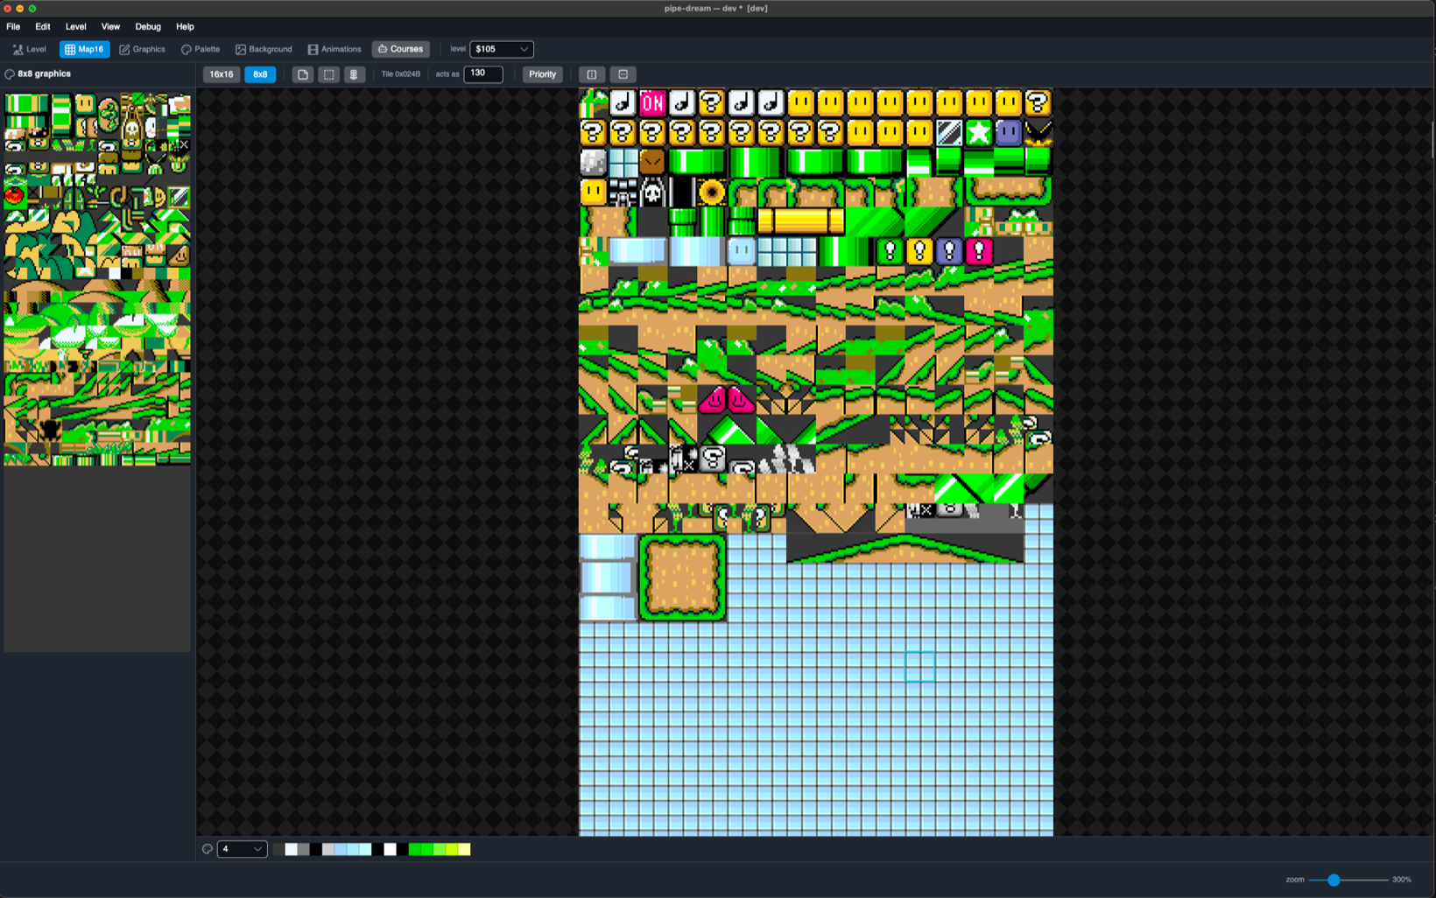Click the 8x8 graphics panel heading
Viewport: 1436px width, 898px height.
click(x=45, y=74)
